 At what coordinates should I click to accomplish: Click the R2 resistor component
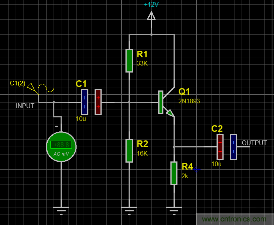129,150
